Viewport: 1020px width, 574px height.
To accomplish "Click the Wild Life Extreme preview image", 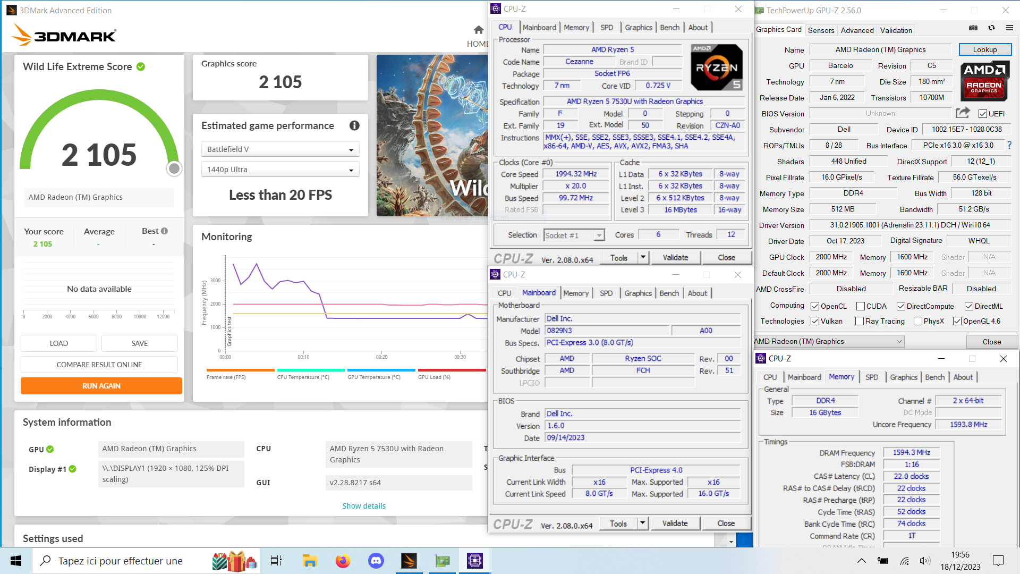I will pyautogui.click(x=432, y=136).
